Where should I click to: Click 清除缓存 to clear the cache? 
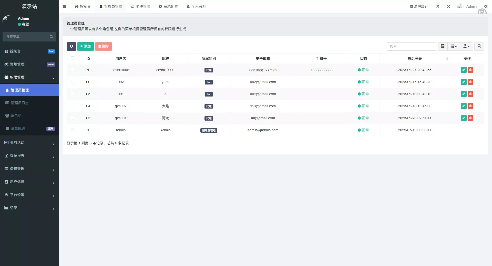coord(419,6)
